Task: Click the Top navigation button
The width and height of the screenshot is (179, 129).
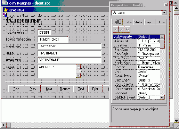Action: 16,89
